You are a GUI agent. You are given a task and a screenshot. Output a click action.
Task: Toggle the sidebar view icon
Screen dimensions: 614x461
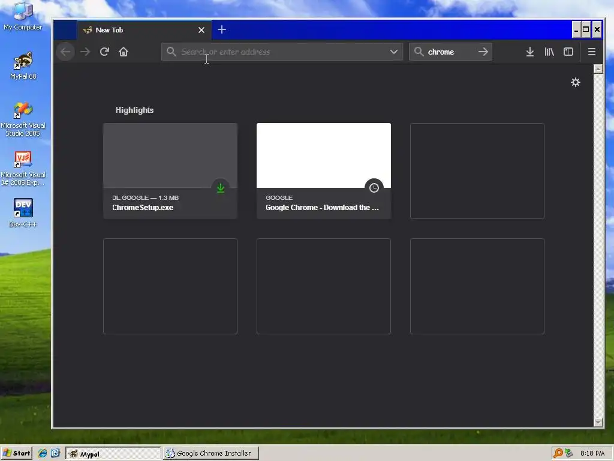click(x=568, y=52)
